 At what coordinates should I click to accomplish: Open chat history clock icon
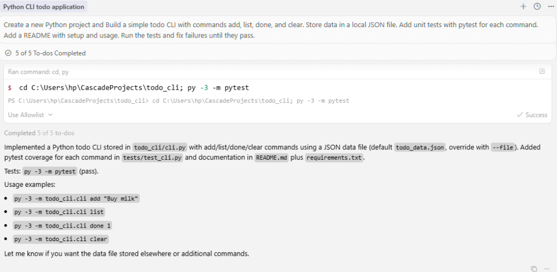pyautogui.click(x=537, y=7)
